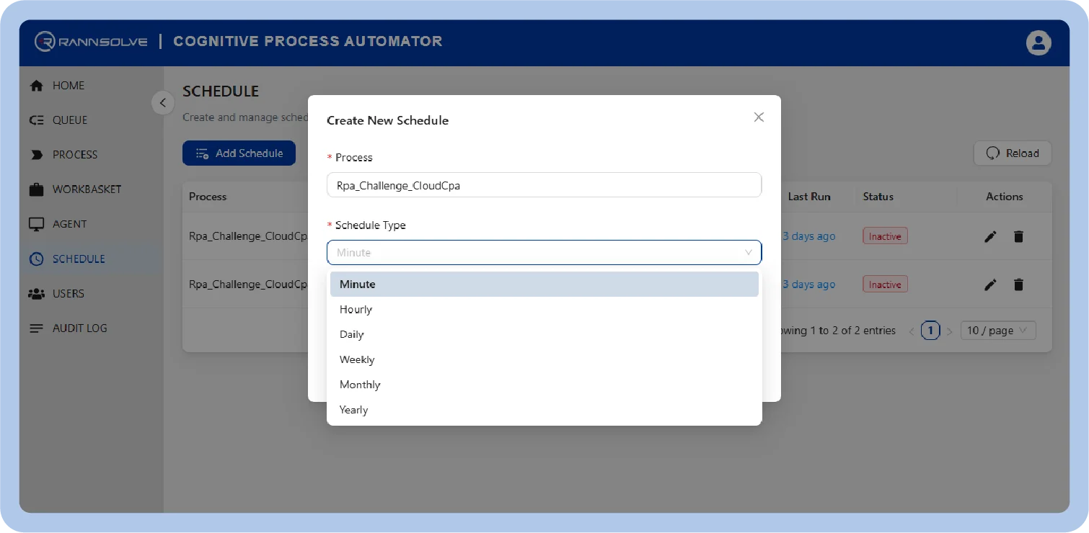This screenshot has height=533, width=1089.
Task: Click the Status column header
Action: tap(878, 197)
